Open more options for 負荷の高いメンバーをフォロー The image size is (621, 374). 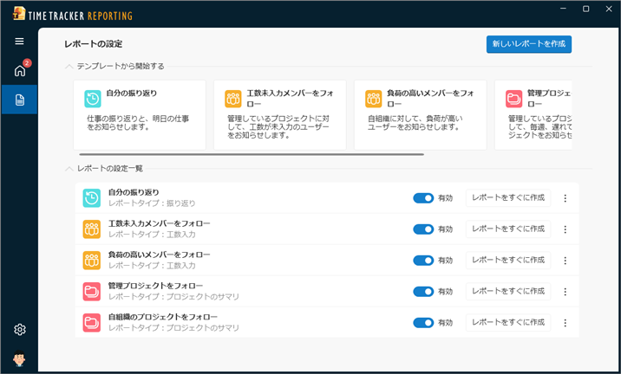pos(565,261)
